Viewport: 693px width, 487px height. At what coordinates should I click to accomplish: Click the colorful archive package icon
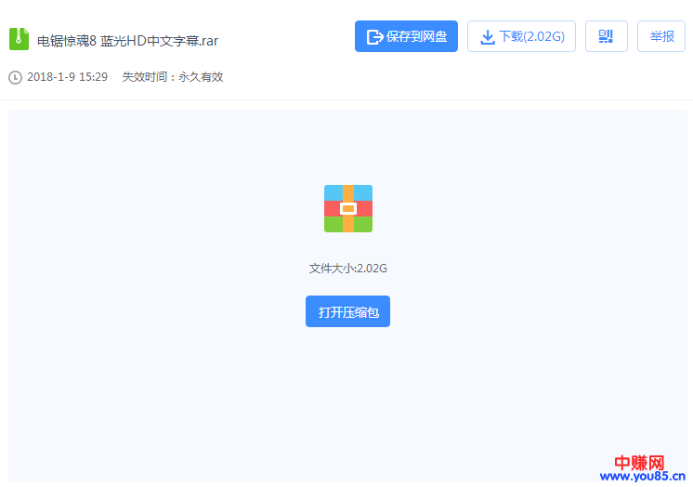pos(347,208)
